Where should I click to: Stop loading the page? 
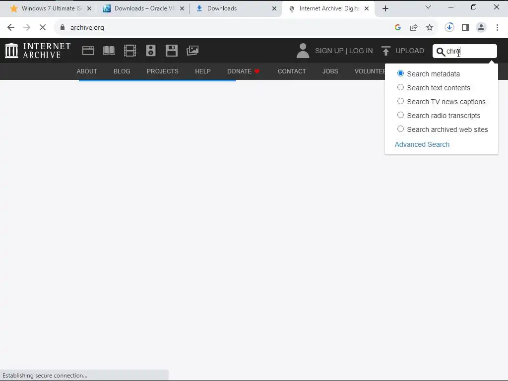click(43, 28)
